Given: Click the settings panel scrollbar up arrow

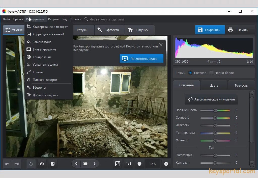Looking at the screenshot, I should 252,94.
